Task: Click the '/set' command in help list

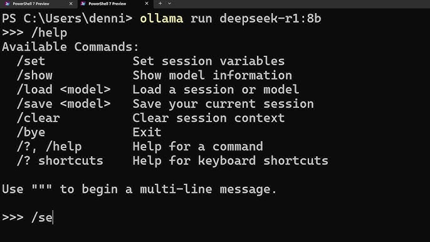Action: [31, 61]
